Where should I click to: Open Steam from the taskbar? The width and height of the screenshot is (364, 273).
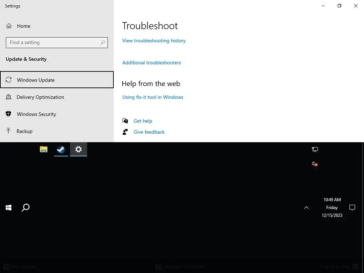[x=61, y=149]
